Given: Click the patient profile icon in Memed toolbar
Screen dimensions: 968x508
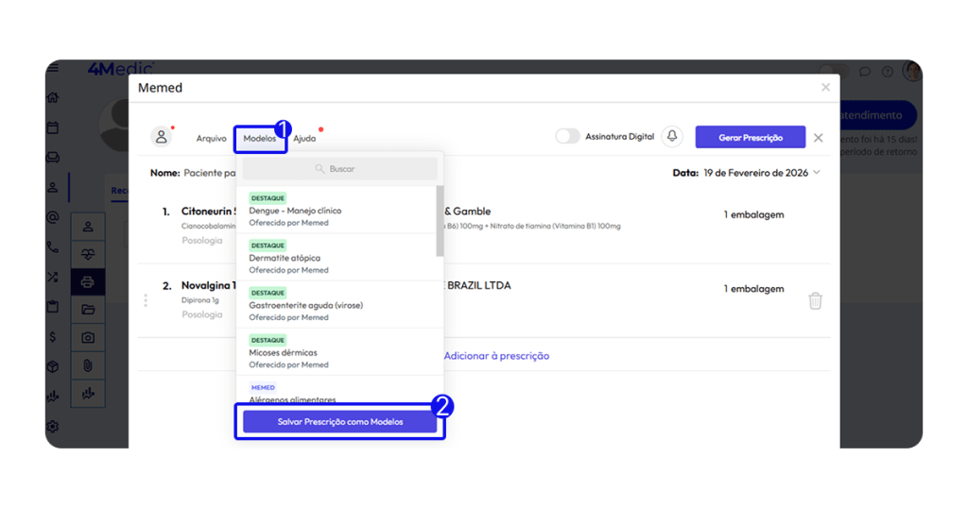Looking at the screenshot, I should point(162,137).
